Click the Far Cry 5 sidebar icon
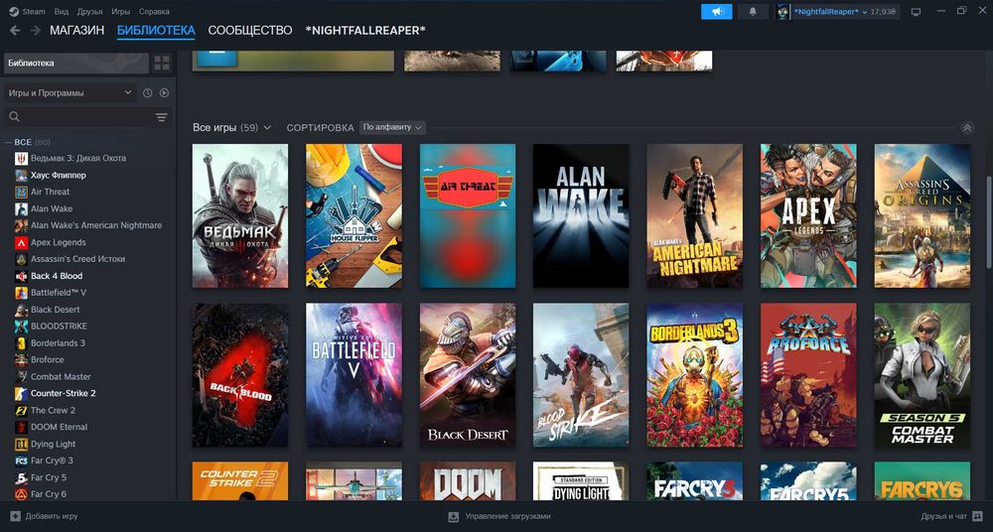The image size is (993, 532). (21, 477)
